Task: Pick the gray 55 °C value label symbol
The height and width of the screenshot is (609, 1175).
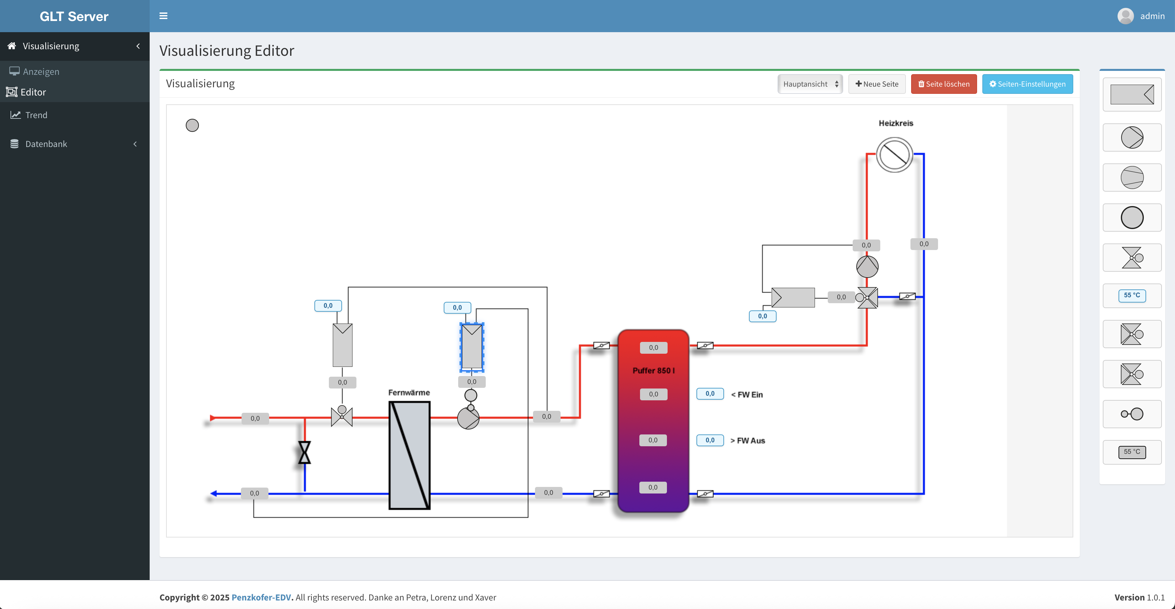Action: 1132,452
